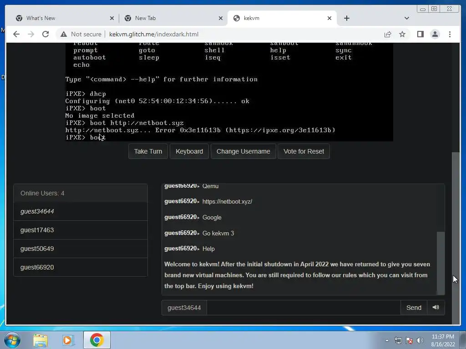Open network tray icon
The width and height of the screenshot is (466, 349).
[398, 340]
